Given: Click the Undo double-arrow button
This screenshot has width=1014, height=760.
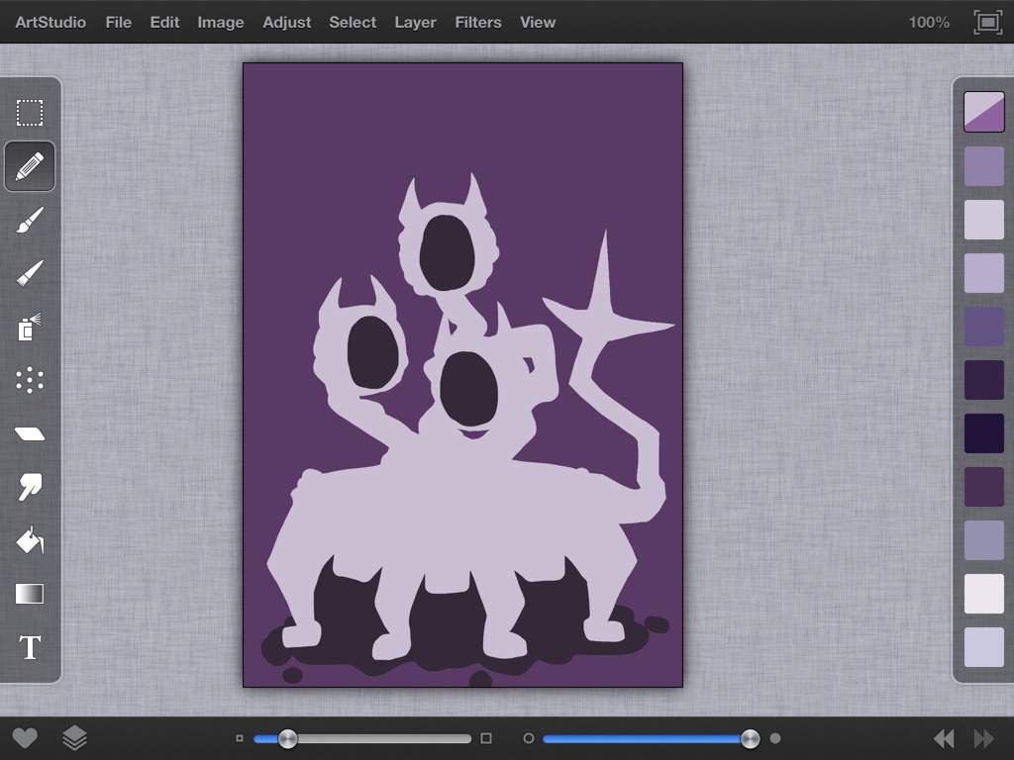Looking at the screenshot, I should 944,738.
